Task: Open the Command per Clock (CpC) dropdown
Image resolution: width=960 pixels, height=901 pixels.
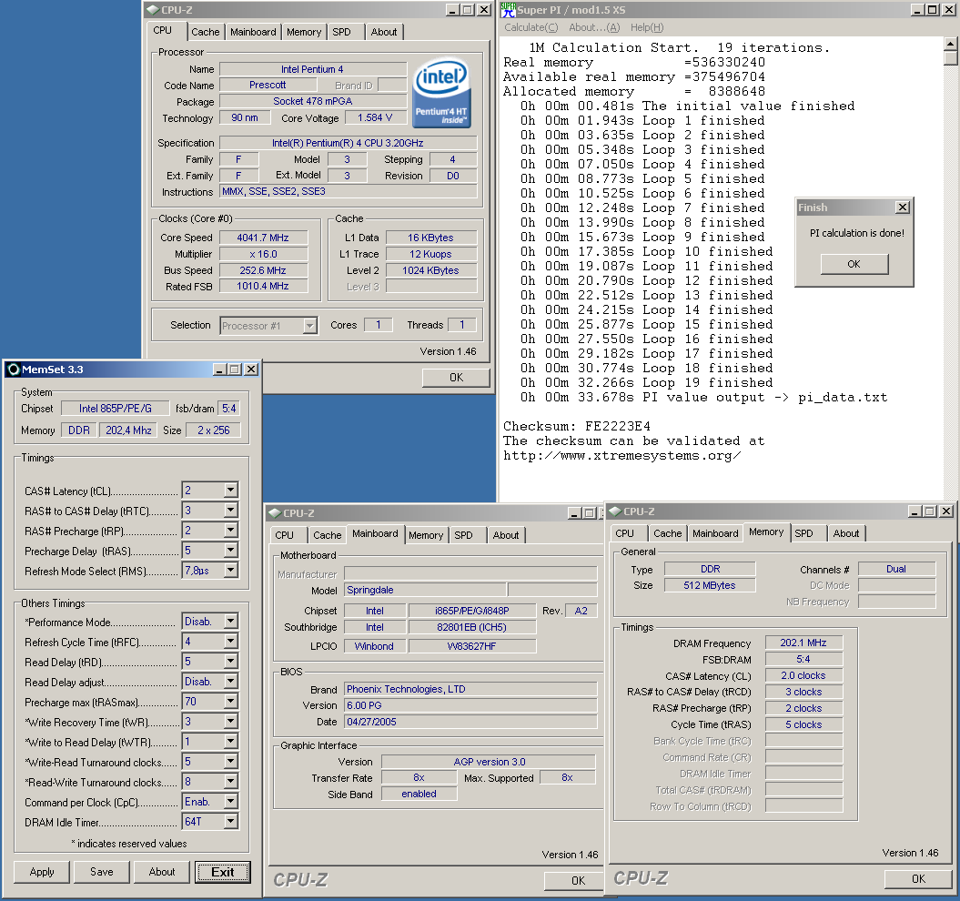Action: tap(230, 802)
